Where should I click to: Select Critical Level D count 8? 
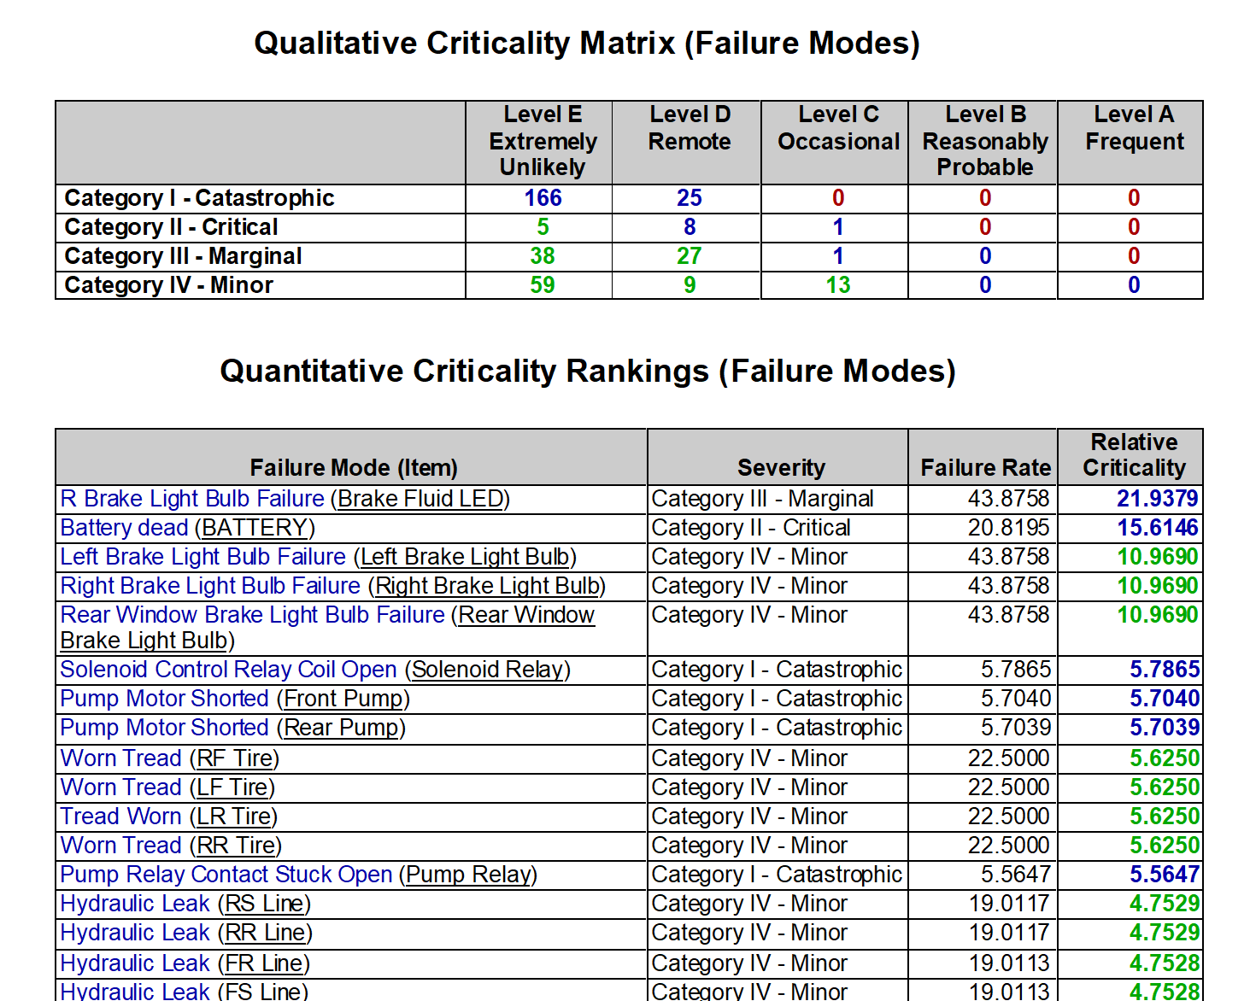coord(690,227)
